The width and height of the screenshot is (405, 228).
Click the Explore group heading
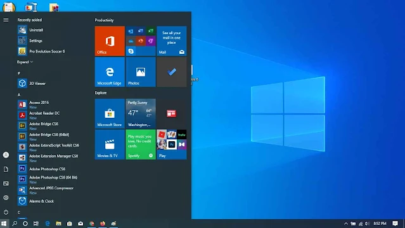pos(101,92)
